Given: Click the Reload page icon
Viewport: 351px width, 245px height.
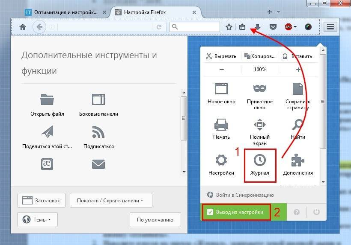Looking at the screenshot, I should click(159, 27).
